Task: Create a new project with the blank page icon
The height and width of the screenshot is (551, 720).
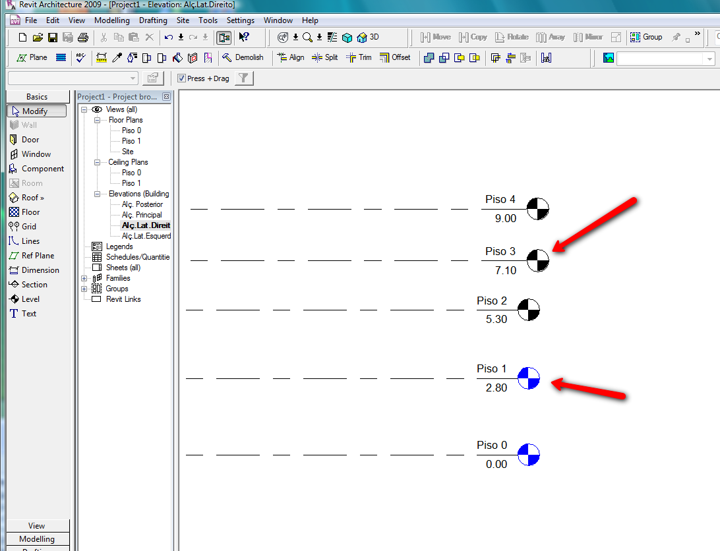Action: tap(22, 37)
